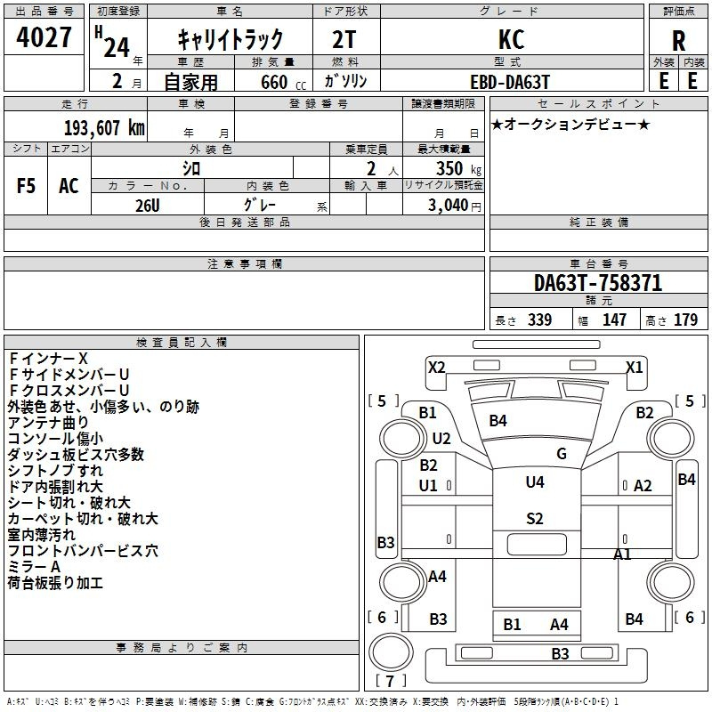
Task: Click the U4 marker on the roof
Action: pyautogui.click(x=534, y=482)
